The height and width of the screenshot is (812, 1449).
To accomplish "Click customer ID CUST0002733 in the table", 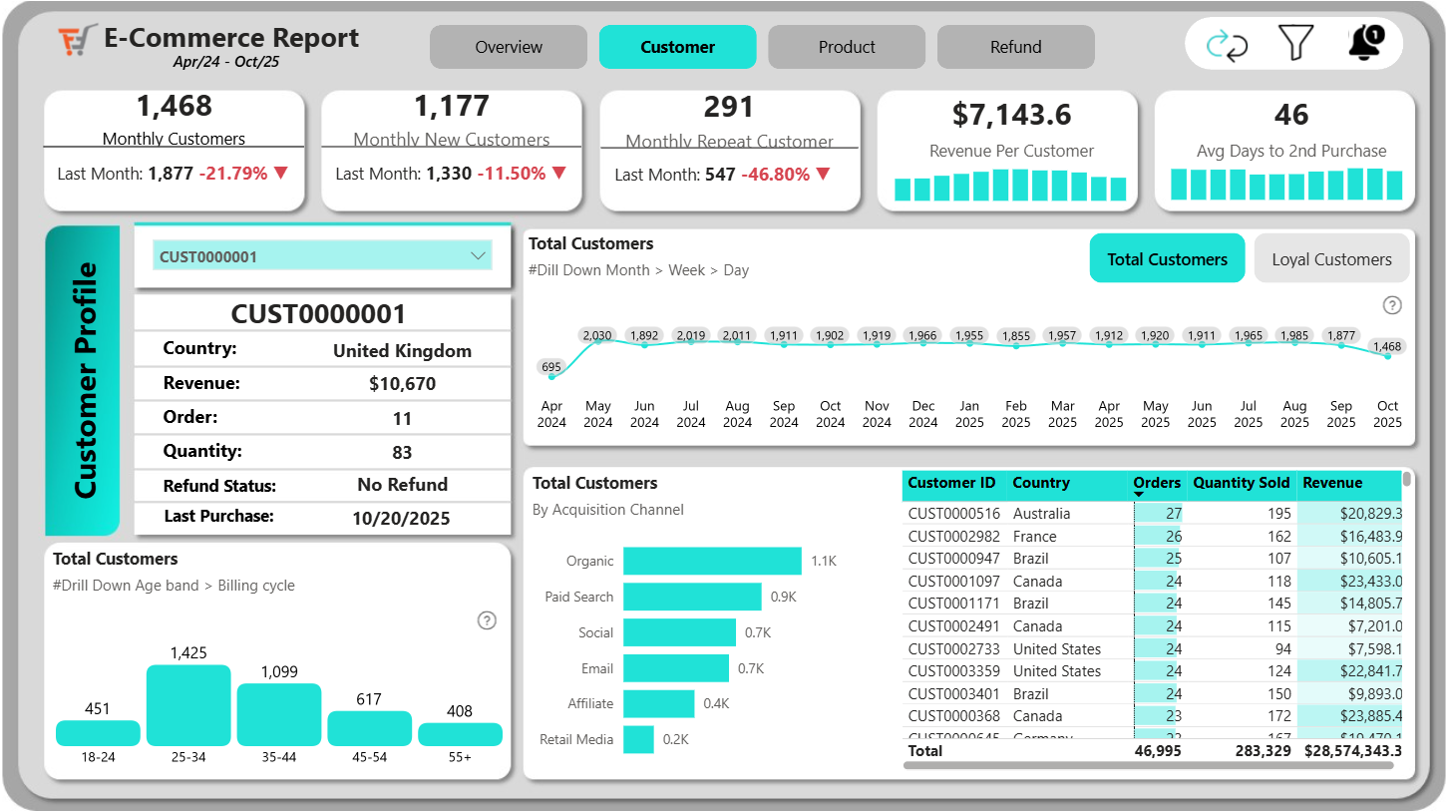I will tap(952, 648).
